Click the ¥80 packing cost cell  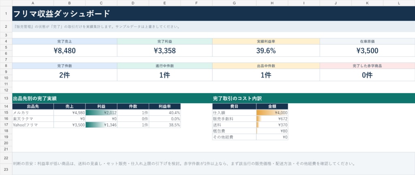[272, 131]
